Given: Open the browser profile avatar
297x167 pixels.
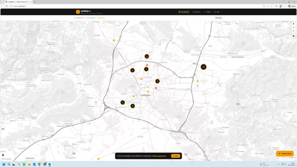Looking at the screenshot, I should click(280, 6).
